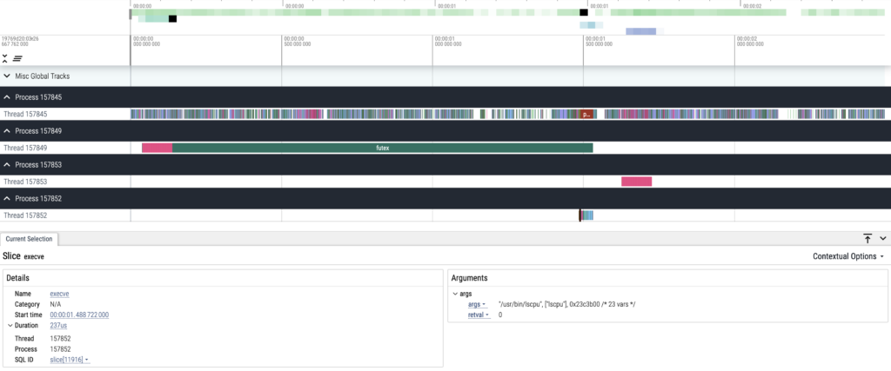891x371 pixels.
Task: Expand Misc Global Tracks group
Action: [x=7, y=76]
